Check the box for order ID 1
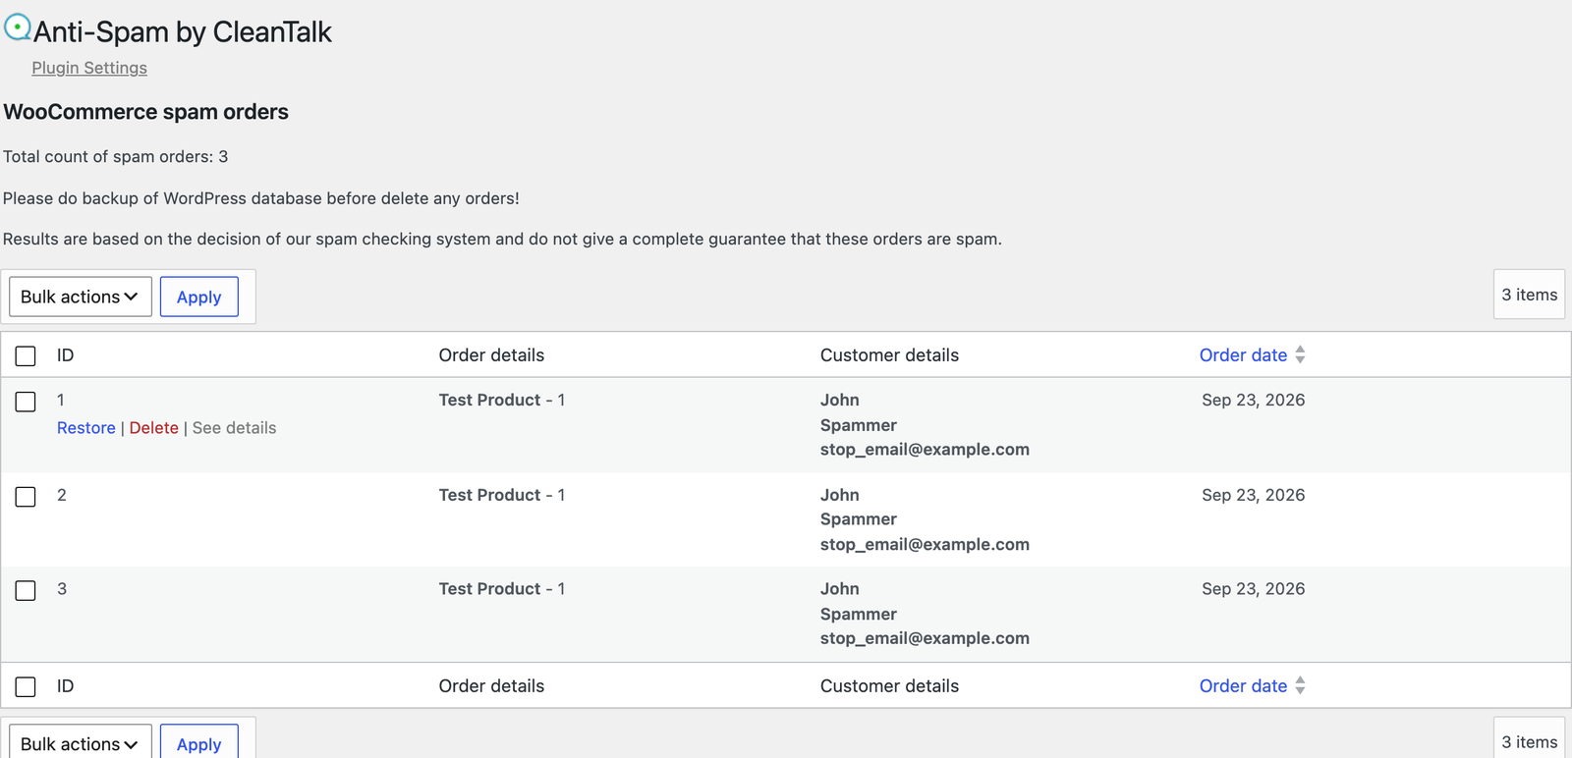 tap(26, 402)
